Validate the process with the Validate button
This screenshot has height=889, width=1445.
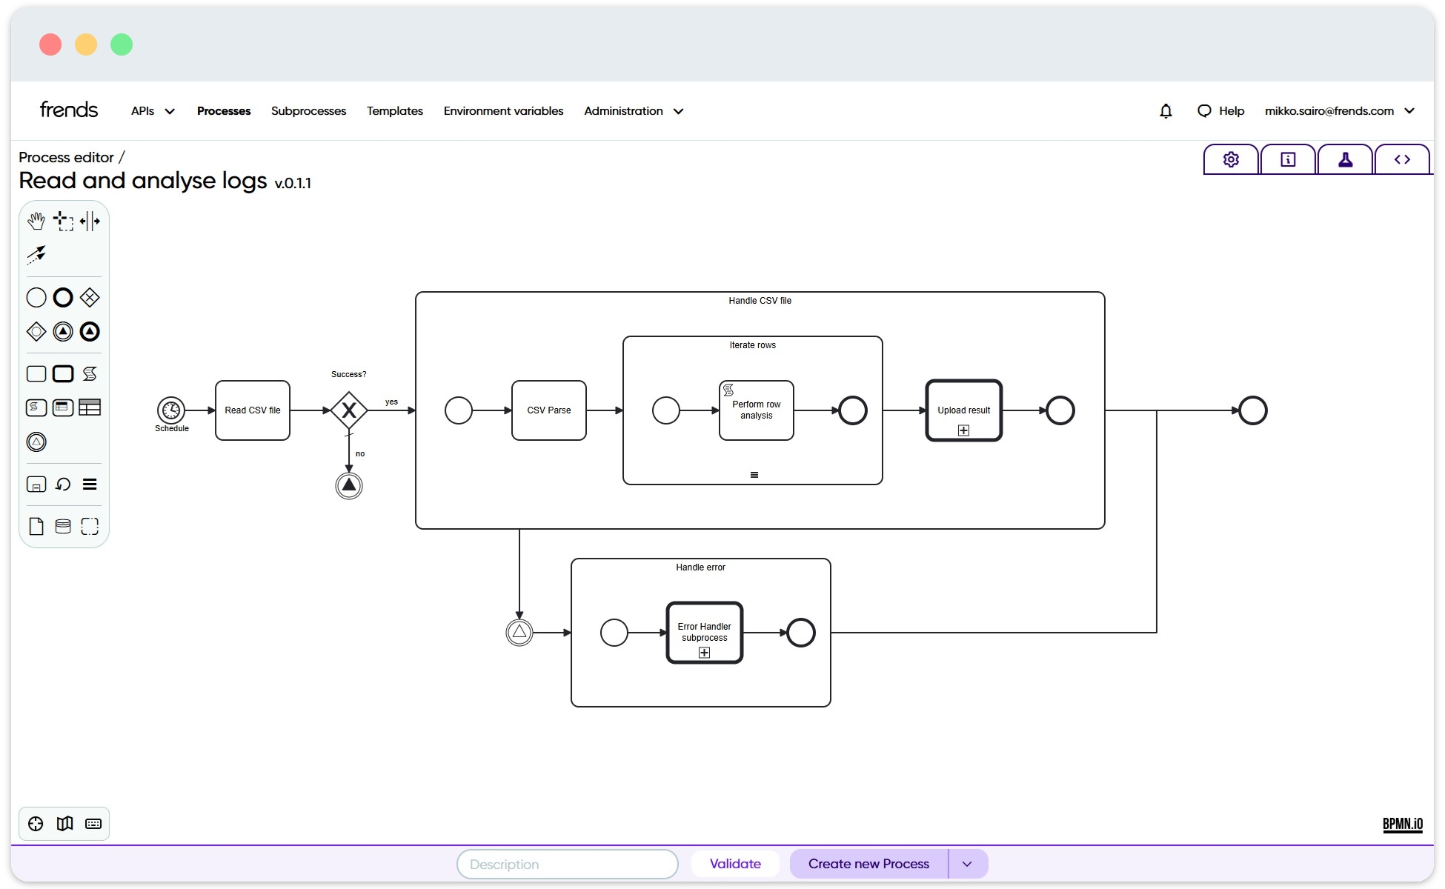point(734,863)
